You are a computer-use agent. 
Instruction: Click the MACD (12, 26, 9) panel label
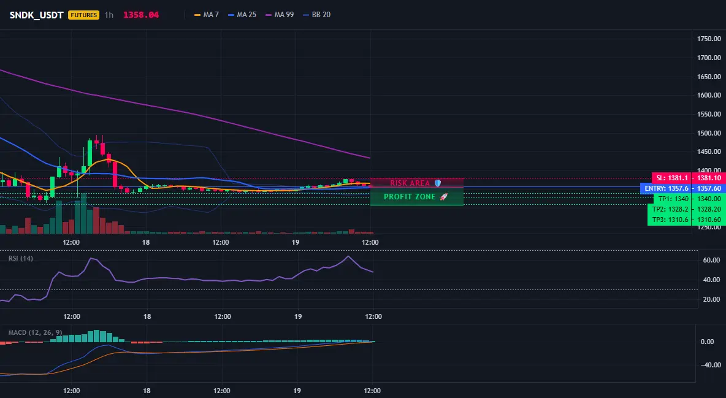pos(35,332)
